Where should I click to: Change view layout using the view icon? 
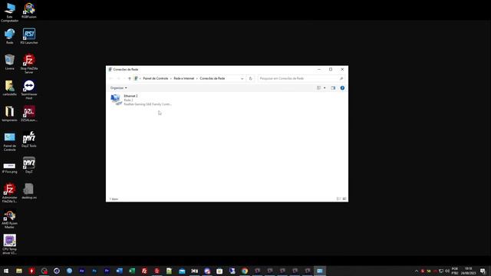pyautogui.click(x=319, y=88)
